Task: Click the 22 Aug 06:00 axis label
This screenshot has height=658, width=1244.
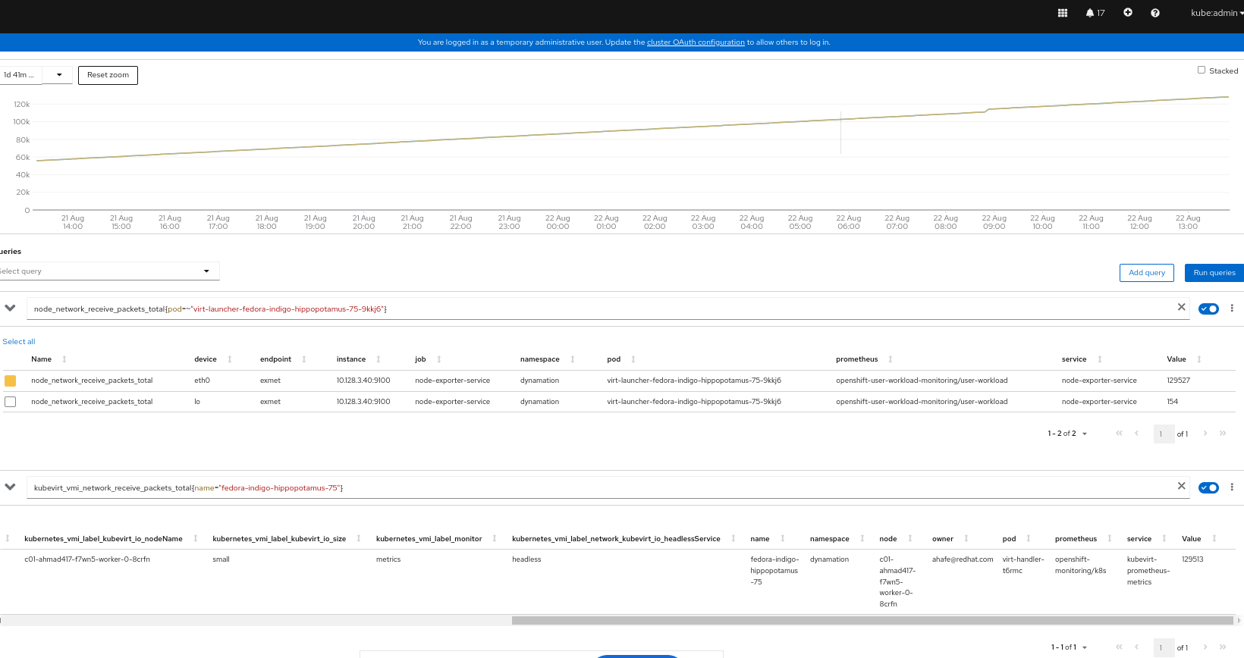Action: click(849, 222)
